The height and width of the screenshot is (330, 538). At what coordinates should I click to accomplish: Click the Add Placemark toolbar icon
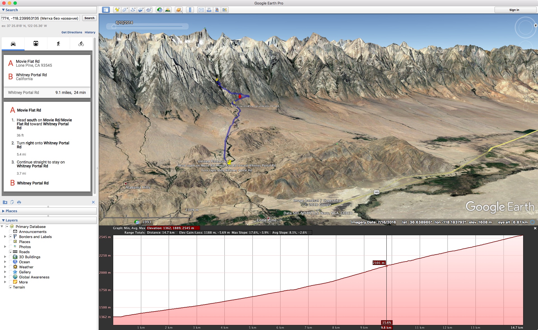[117, 10]
